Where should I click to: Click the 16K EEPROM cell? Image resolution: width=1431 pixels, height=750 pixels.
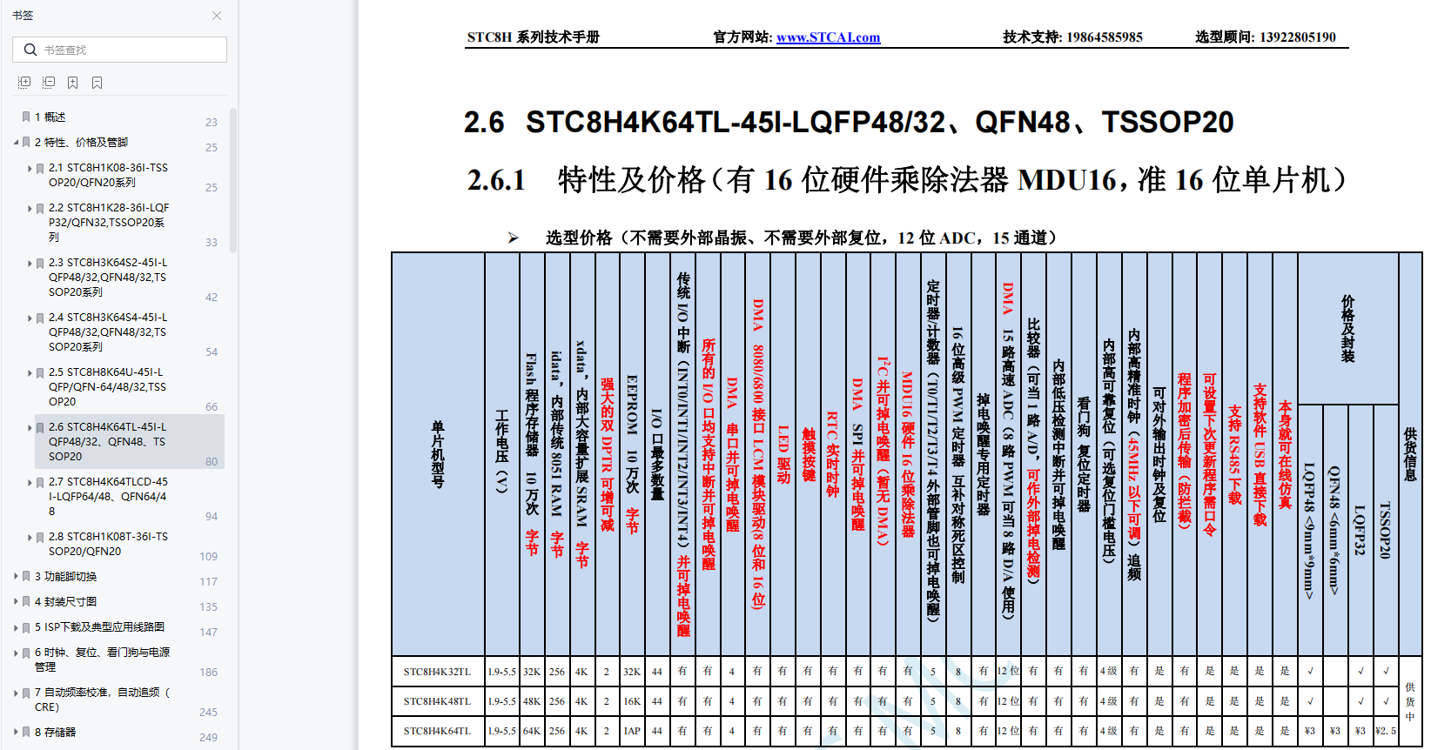tap(632, 700)
